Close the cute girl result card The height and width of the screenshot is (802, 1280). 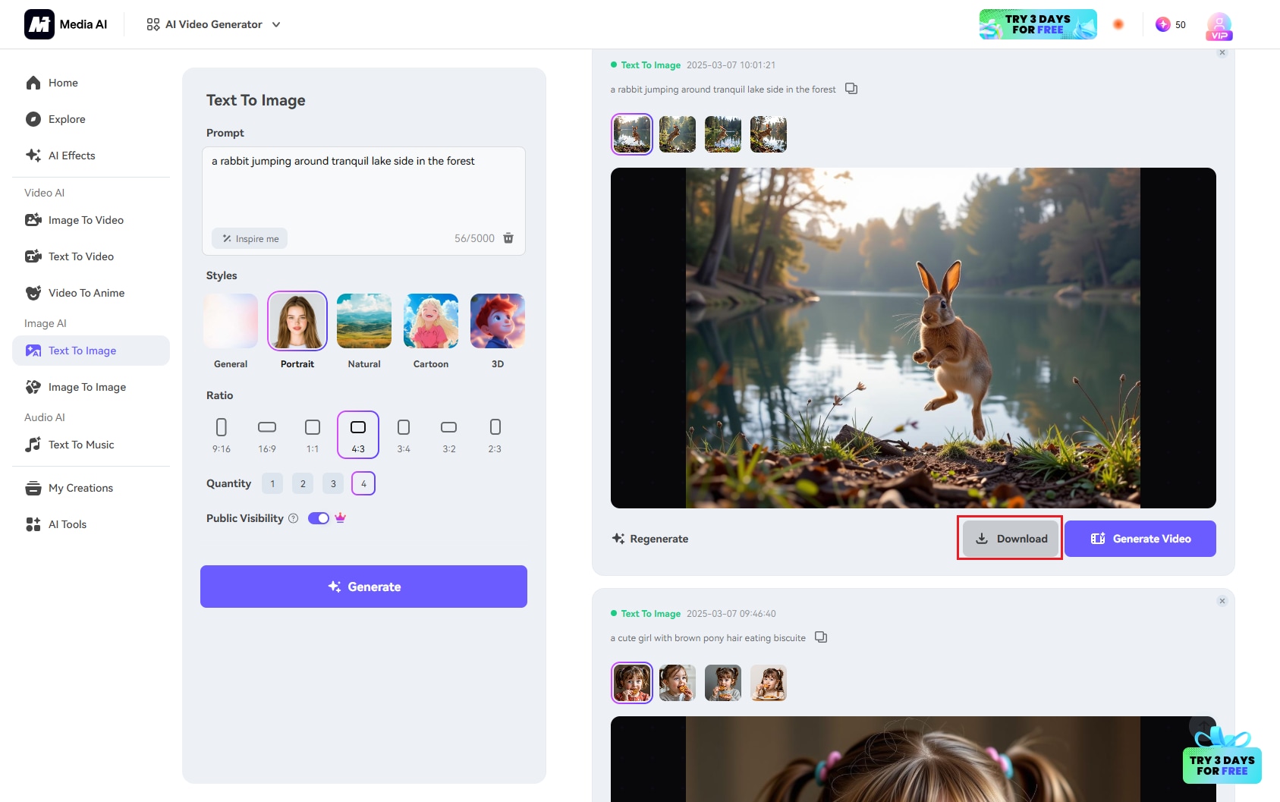[1222, 601]
